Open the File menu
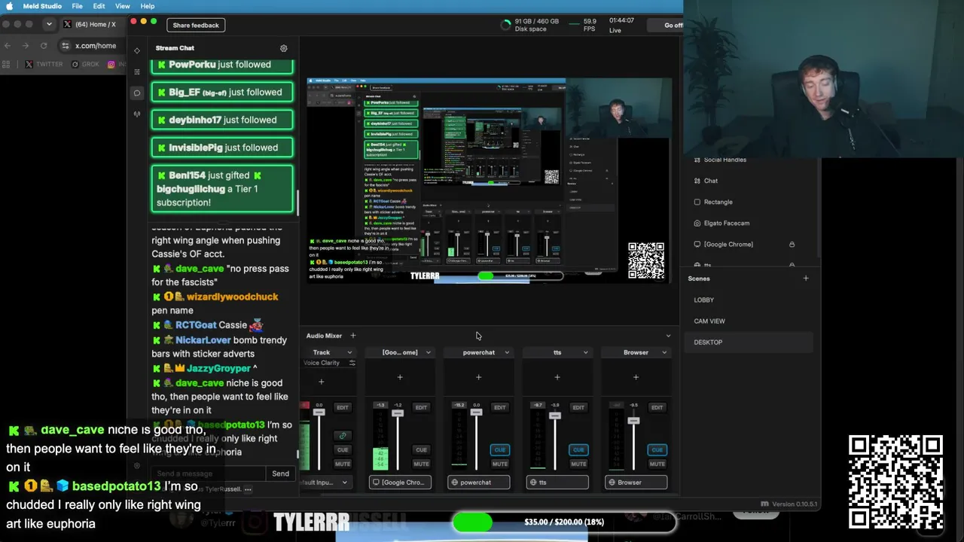This screenshot has height=542, width=964. pos(77,6)
